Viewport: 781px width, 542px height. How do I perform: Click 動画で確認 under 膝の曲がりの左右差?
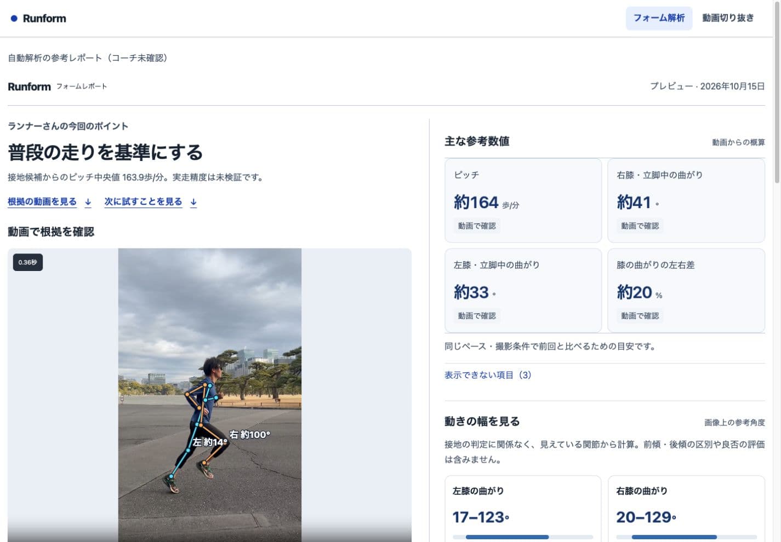(x=640, y=316)
